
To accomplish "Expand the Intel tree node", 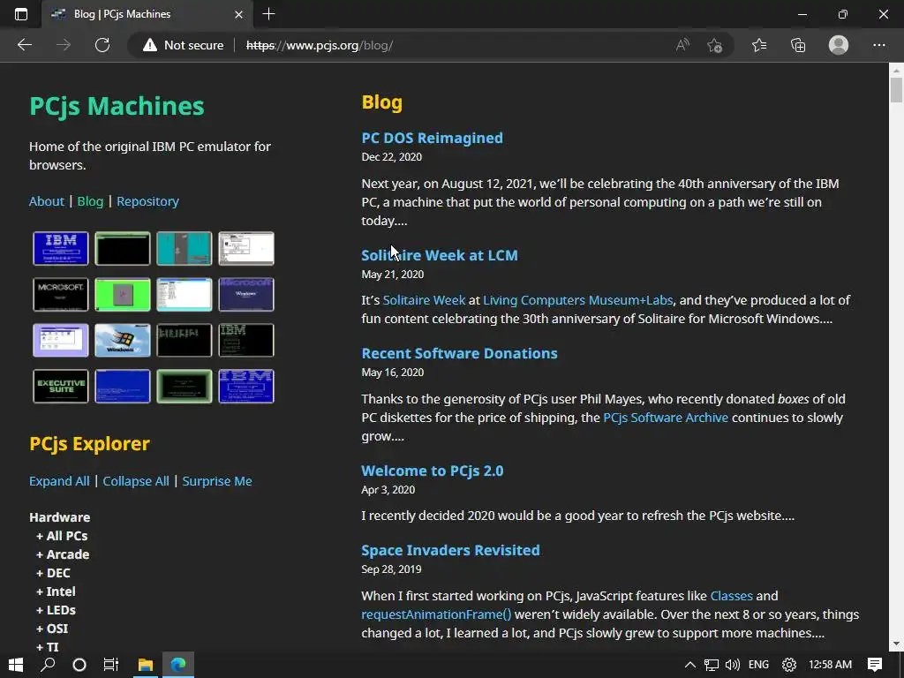I will (56, 591).
